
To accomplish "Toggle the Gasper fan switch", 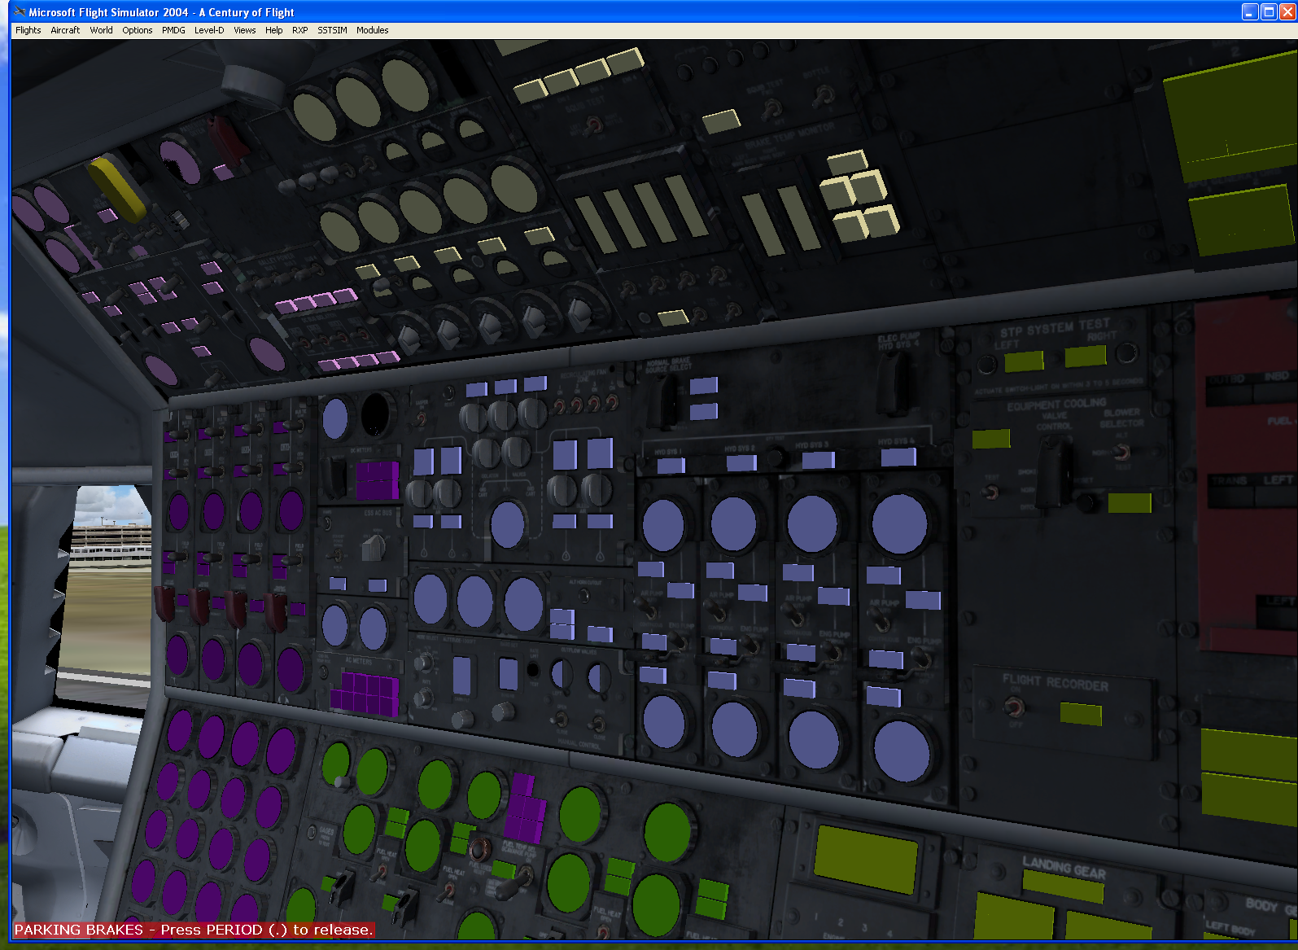I will (422, 419).
